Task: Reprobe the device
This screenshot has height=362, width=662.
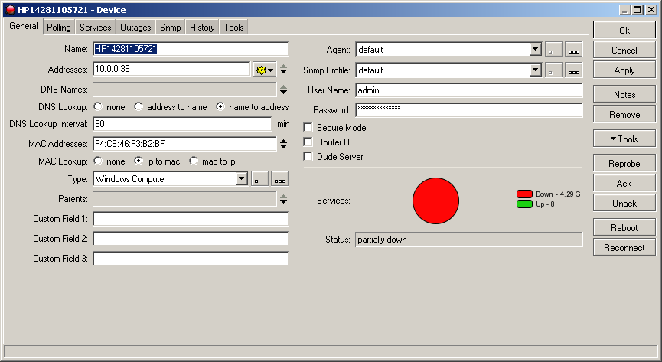Action: point(624,164)
